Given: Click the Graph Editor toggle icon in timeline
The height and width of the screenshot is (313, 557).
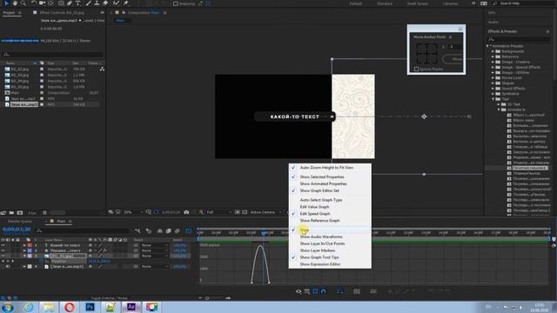Looking at the screenshot, I should 188,231.
